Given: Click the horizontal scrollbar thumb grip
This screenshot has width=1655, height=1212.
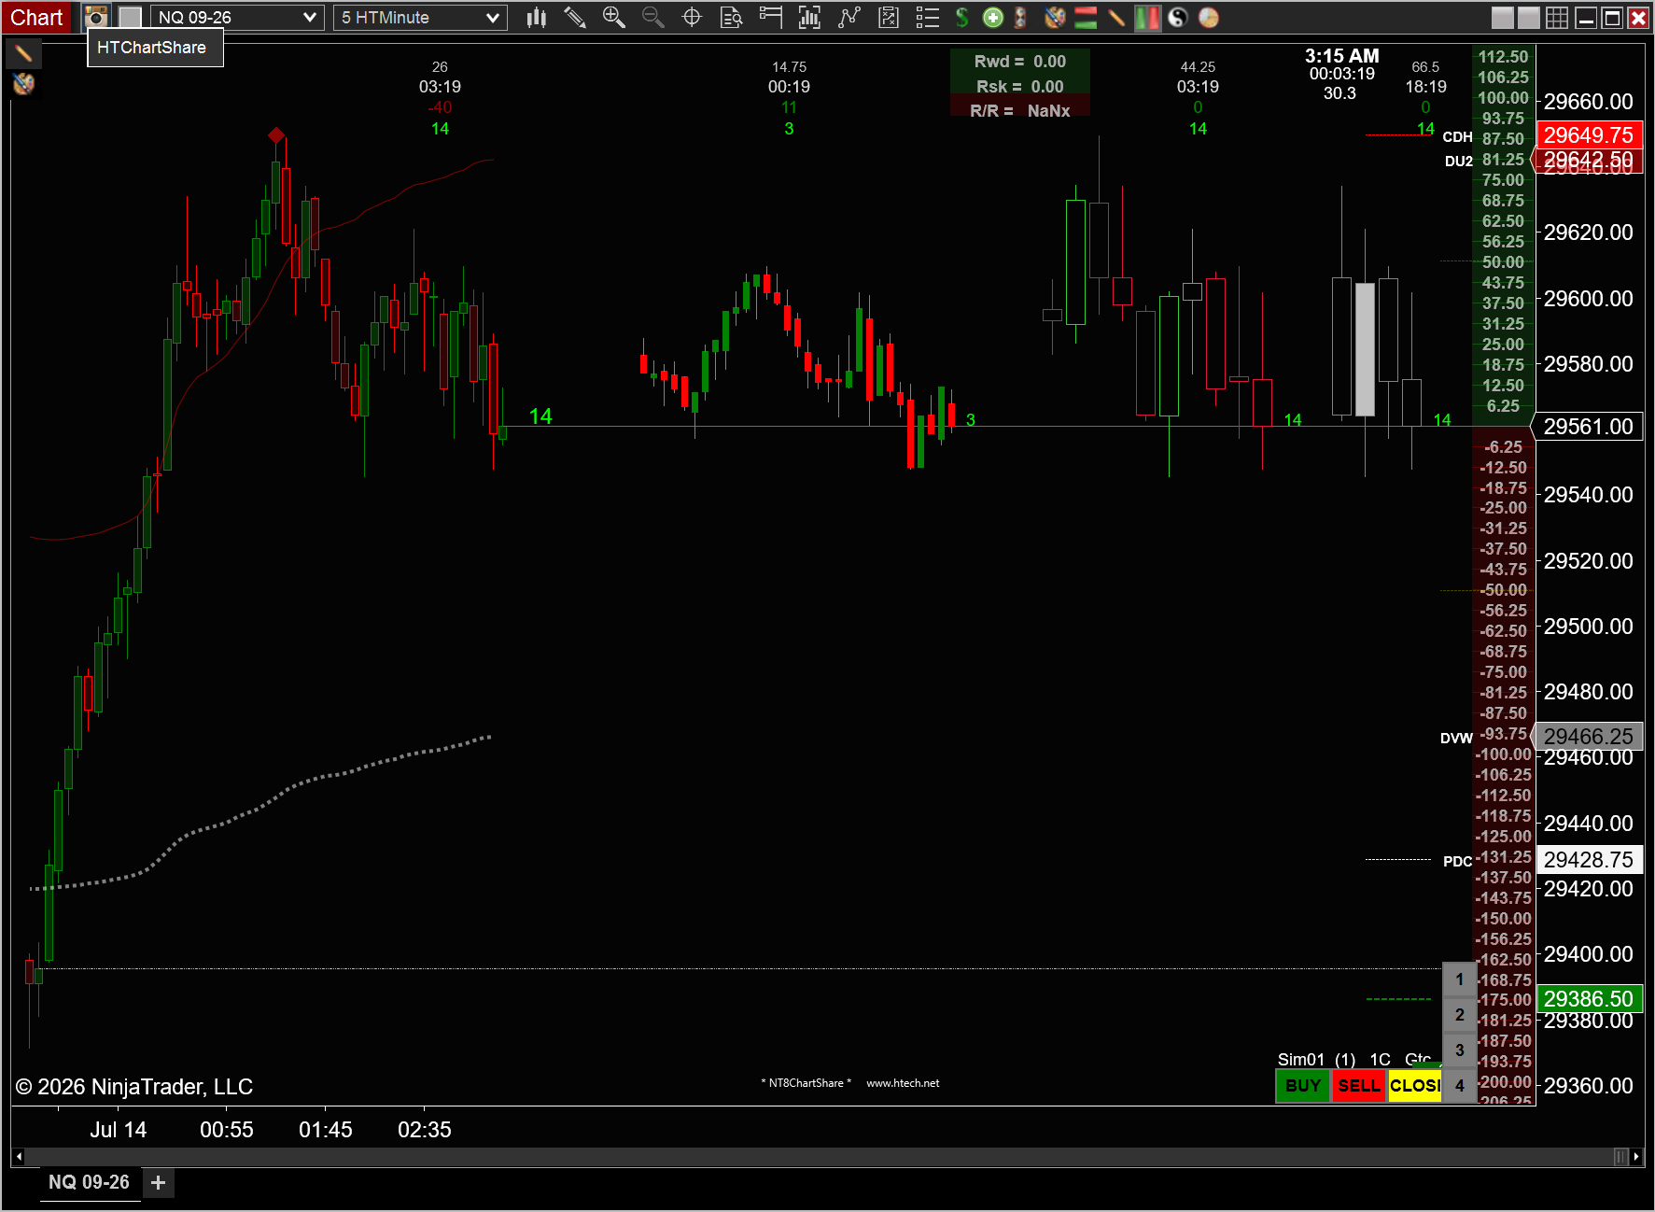Looking at the screenshot, I should coord(1620,1157).
